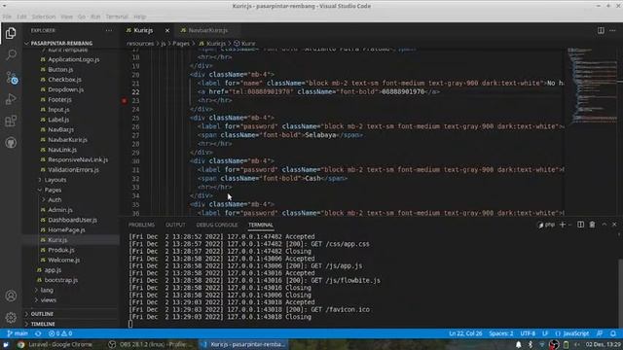The height and width of the screenshot is (350, 623).
Task: Expand the OUTLINE section
Action: [x=42, y=314]
